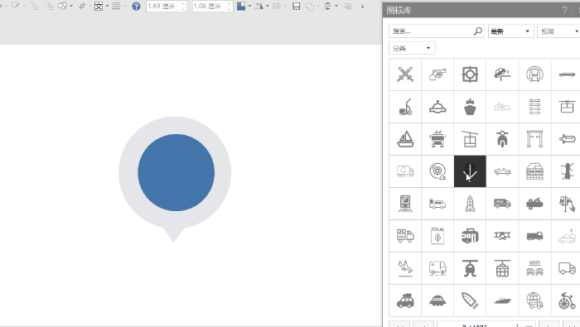The width and height of the screenshot is (580, 327).
Task: Pick the front-view helicopter icon
Action: (470, 268)
